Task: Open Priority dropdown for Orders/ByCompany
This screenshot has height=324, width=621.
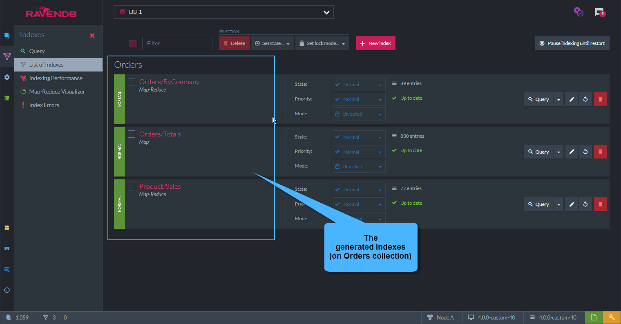Action: click(x=358, y=99)
